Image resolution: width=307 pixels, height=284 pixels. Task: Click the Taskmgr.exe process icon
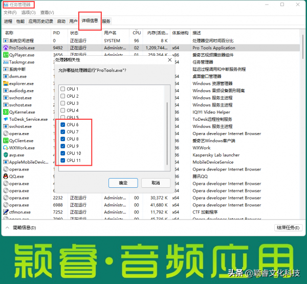point(6,62)
